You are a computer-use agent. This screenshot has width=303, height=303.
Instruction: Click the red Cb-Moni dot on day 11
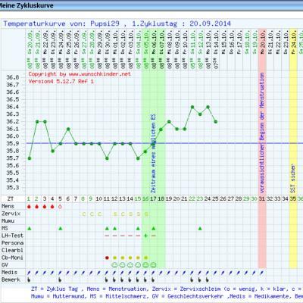tap(107, 258)
